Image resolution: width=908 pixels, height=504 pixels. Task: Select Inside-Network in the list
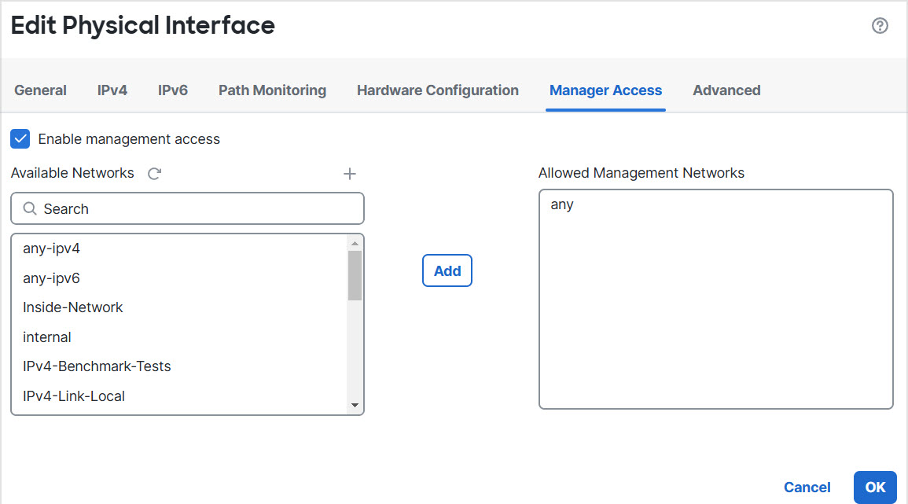click(x=73, y=307)
